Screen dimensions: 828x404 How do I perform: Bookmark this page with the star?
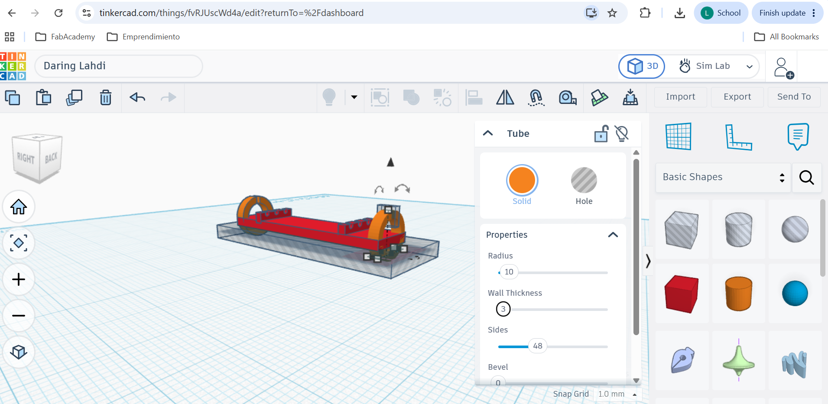[612, 13]
